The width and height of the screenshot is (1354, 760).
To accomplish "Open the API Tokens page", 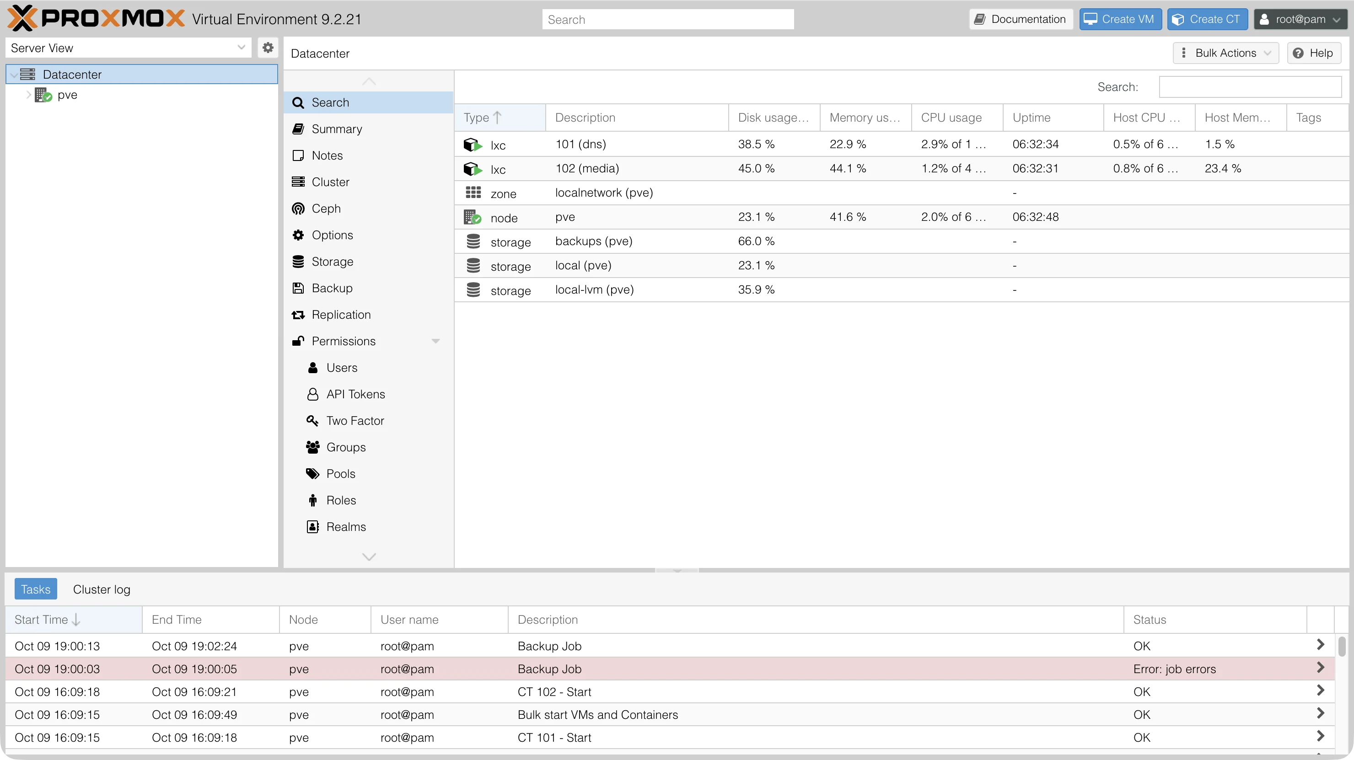I will coord(368,394).
